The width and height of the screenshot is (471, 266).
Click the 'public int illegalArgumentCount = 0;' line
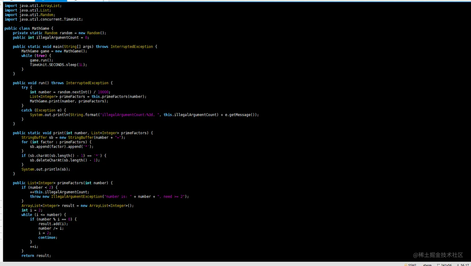(51, 37)
